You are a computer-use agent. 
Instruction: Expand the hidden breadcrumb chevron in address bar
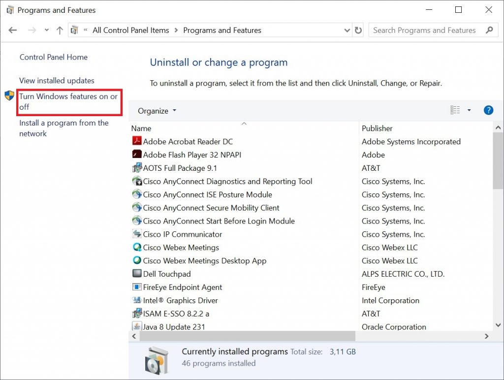point(86,30)
